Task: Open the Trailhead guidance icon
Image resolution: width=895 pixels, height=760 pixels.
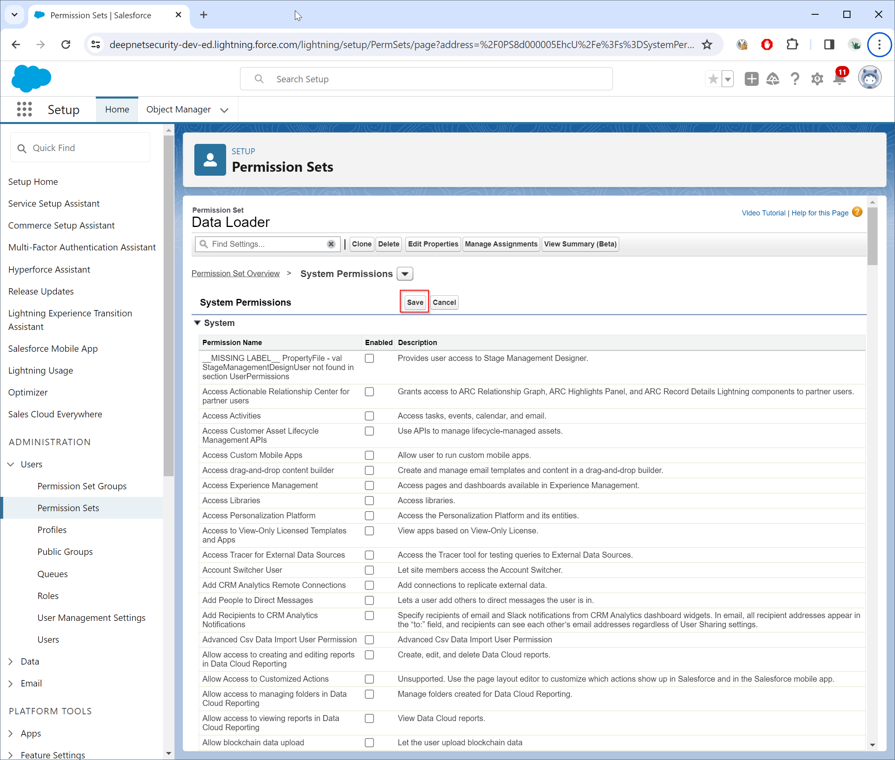Action: click(x=773, y=79)
